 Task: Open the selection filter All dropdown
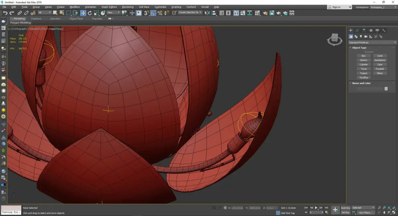click(x=45, y=13)
